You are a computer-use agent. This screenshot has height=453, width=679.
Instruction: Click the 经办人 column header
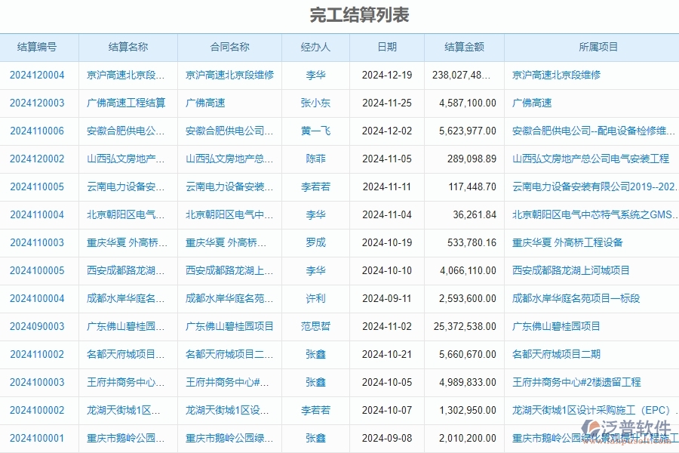[x=314, y=47]
